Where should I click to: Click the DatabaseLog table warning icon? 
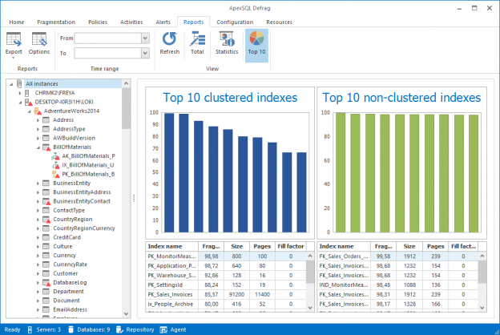pos(46,282)
